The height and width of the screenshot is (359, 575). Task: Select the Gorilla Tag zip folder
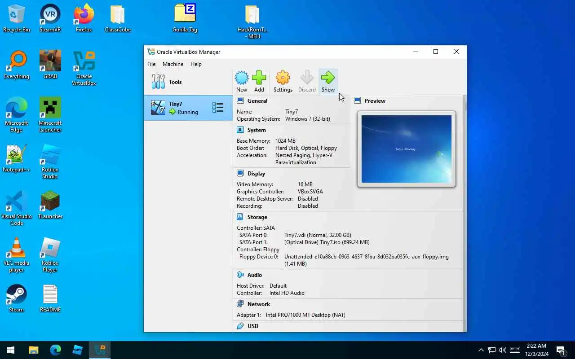(x=185, y=19)
